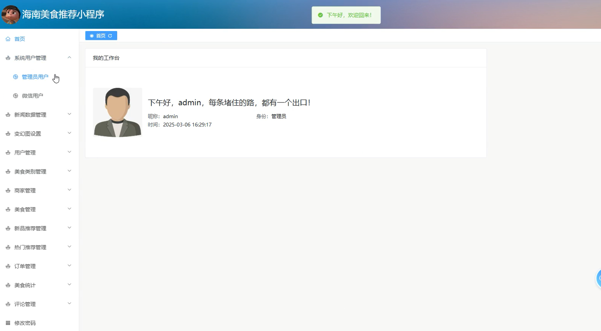Click the refresh icon on 首页 tab
Image resolution: width=601 pixels, height=331 pixels.
click(x=110, y=36)
